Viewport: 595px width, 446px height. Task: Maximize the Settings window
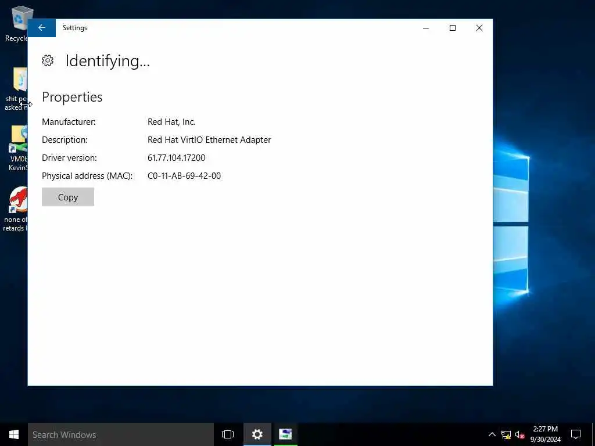coord(452,28)
